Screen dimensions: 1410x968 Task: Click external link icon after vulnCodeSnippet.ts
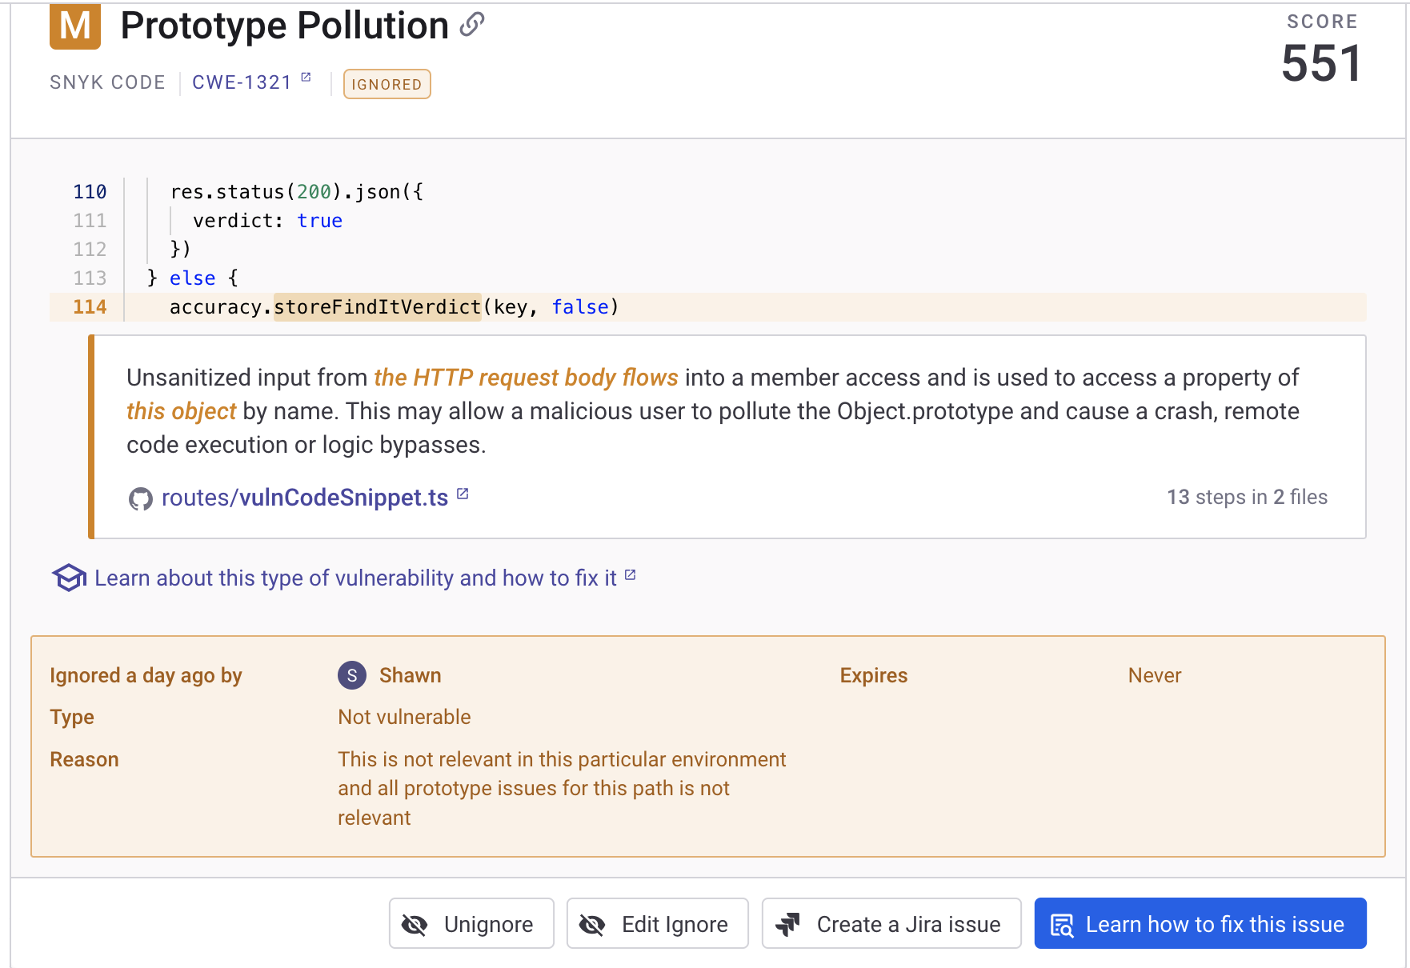(463, 494)
